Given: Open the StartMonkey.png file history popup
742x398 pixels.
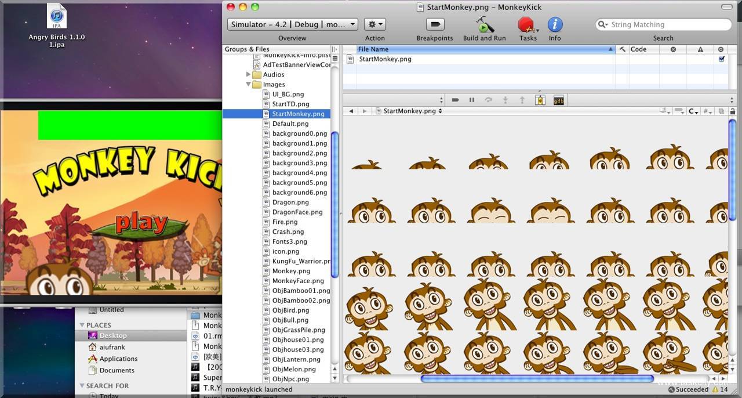Looking at the screenshot, I should pos(409,111).
